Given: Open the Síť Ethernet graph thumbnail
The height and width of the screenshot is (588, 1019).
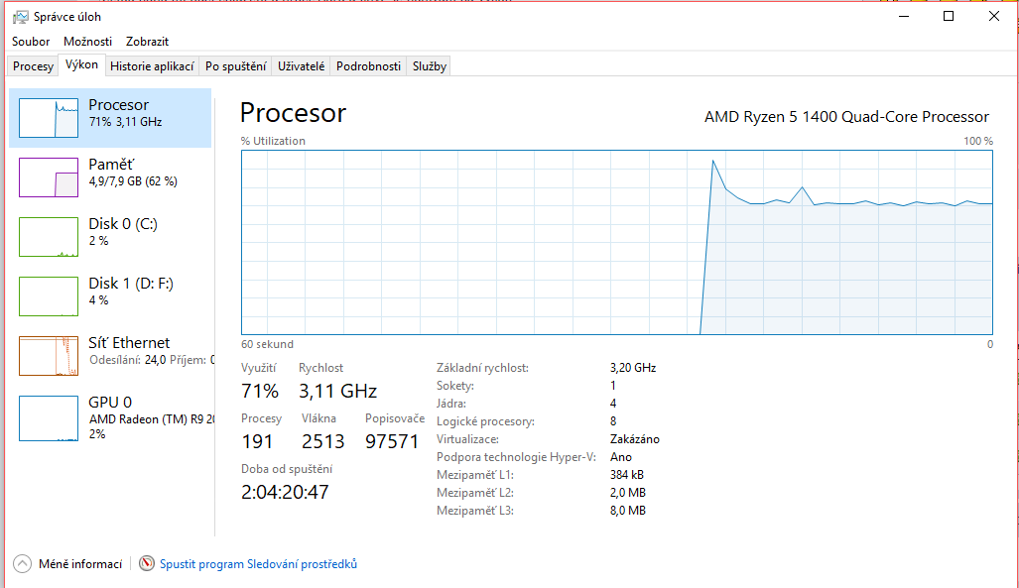Looking at the screenshot, I should [x=49, y=356].
